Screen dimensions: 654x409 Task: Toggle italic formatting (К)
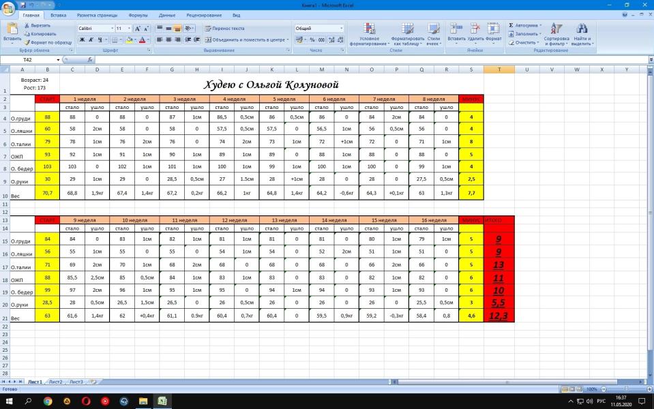[90, 40]
